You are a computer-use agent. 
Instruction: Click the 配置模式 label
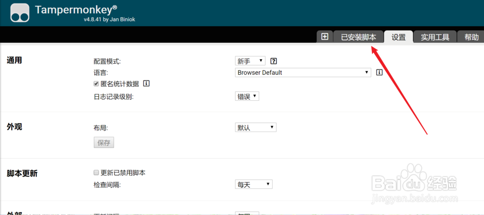coord(107,61)
